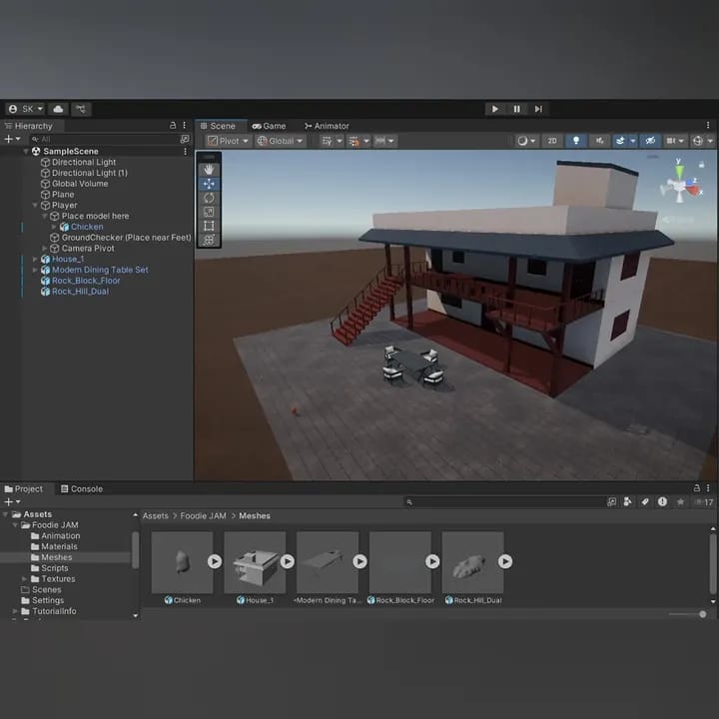Toggle 2D scene view mode

pos(552,141)
